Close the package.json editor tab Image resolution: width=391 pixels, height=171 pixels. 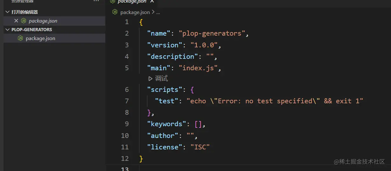pyautogui.click(x=152, y=1)
